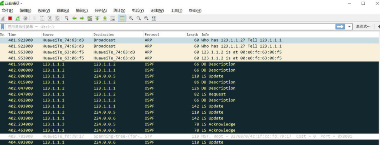Sort by the Destination column header
Screen dimensions: 380x145
118,34
